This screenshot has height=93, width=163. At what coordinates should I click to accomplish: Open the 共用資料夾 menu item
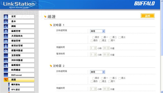coord(21,36)
